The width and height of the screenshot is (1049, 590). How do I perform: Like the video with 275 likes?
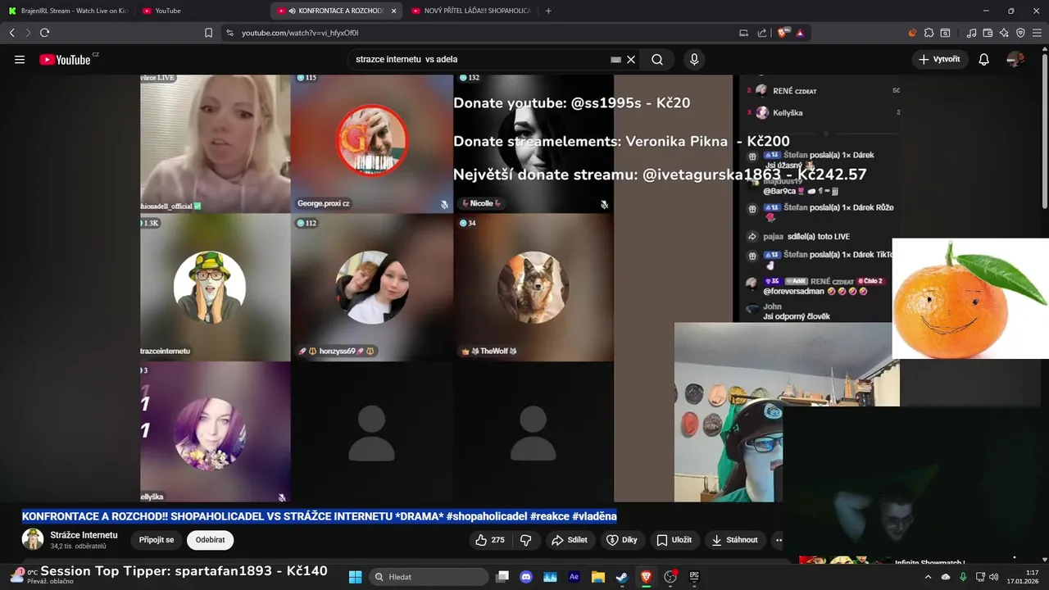click(490, 540)
